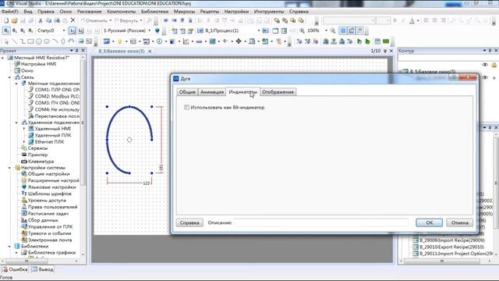Click the globe language icon

click(157, 30)
